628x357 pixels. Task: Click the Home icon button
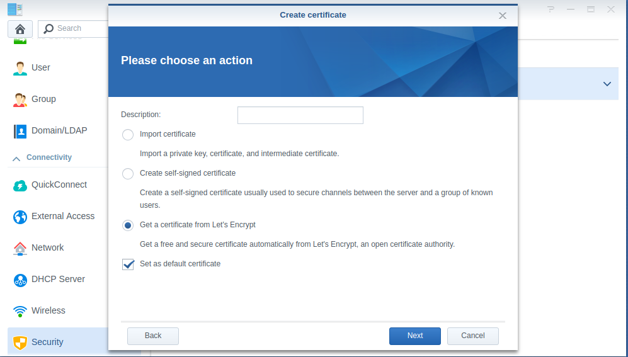(x=20, y=29)
